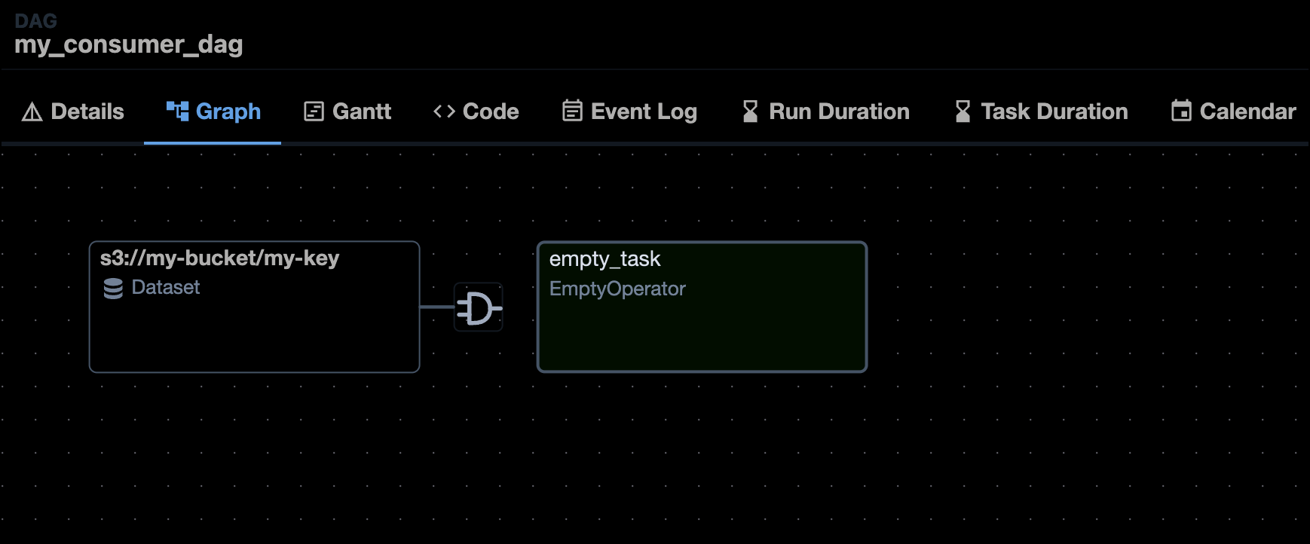Open the Details tab text label
1310x544 pixels.
tap(87, 112)
